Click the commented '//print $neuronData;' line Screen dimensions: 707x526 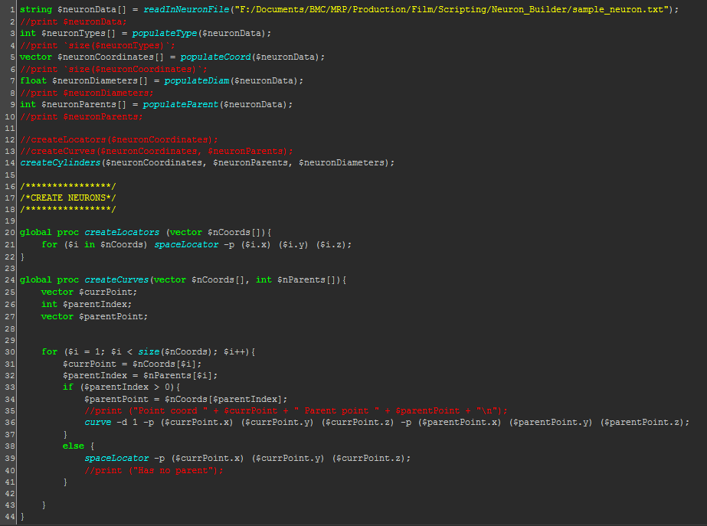click(x=73, y=21)
